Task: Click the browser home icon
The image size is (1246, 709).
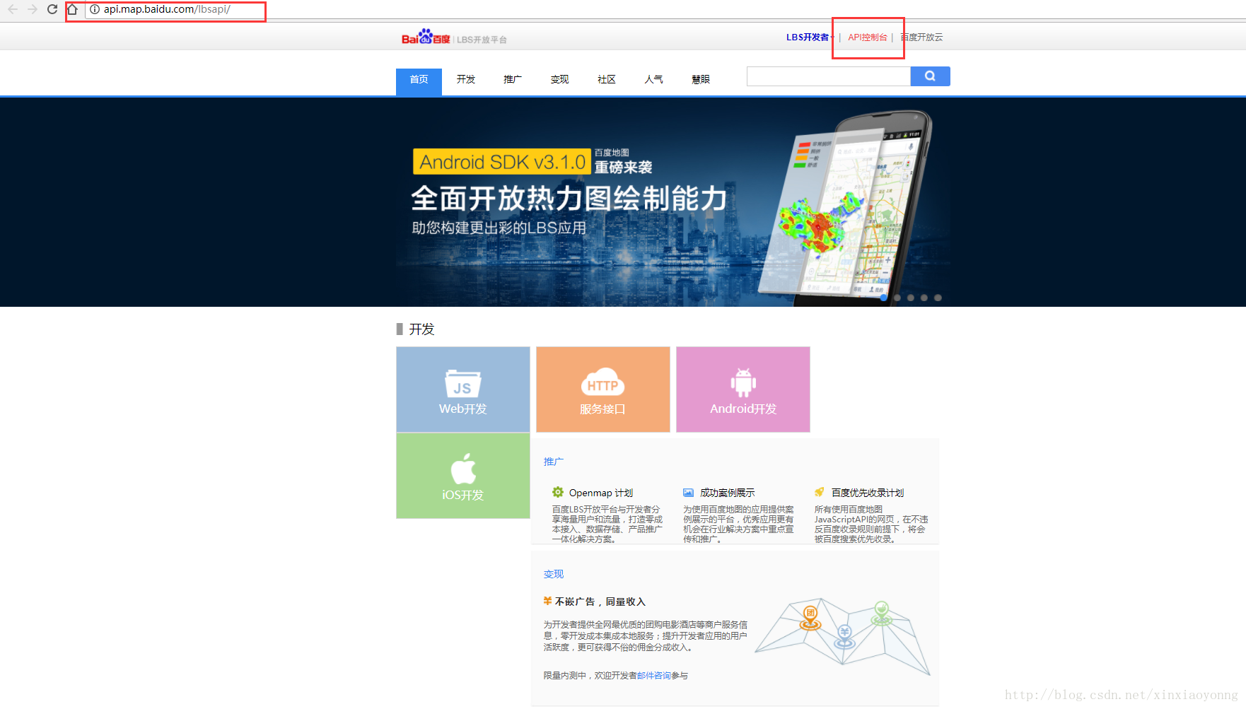Action: click(72, 9)
